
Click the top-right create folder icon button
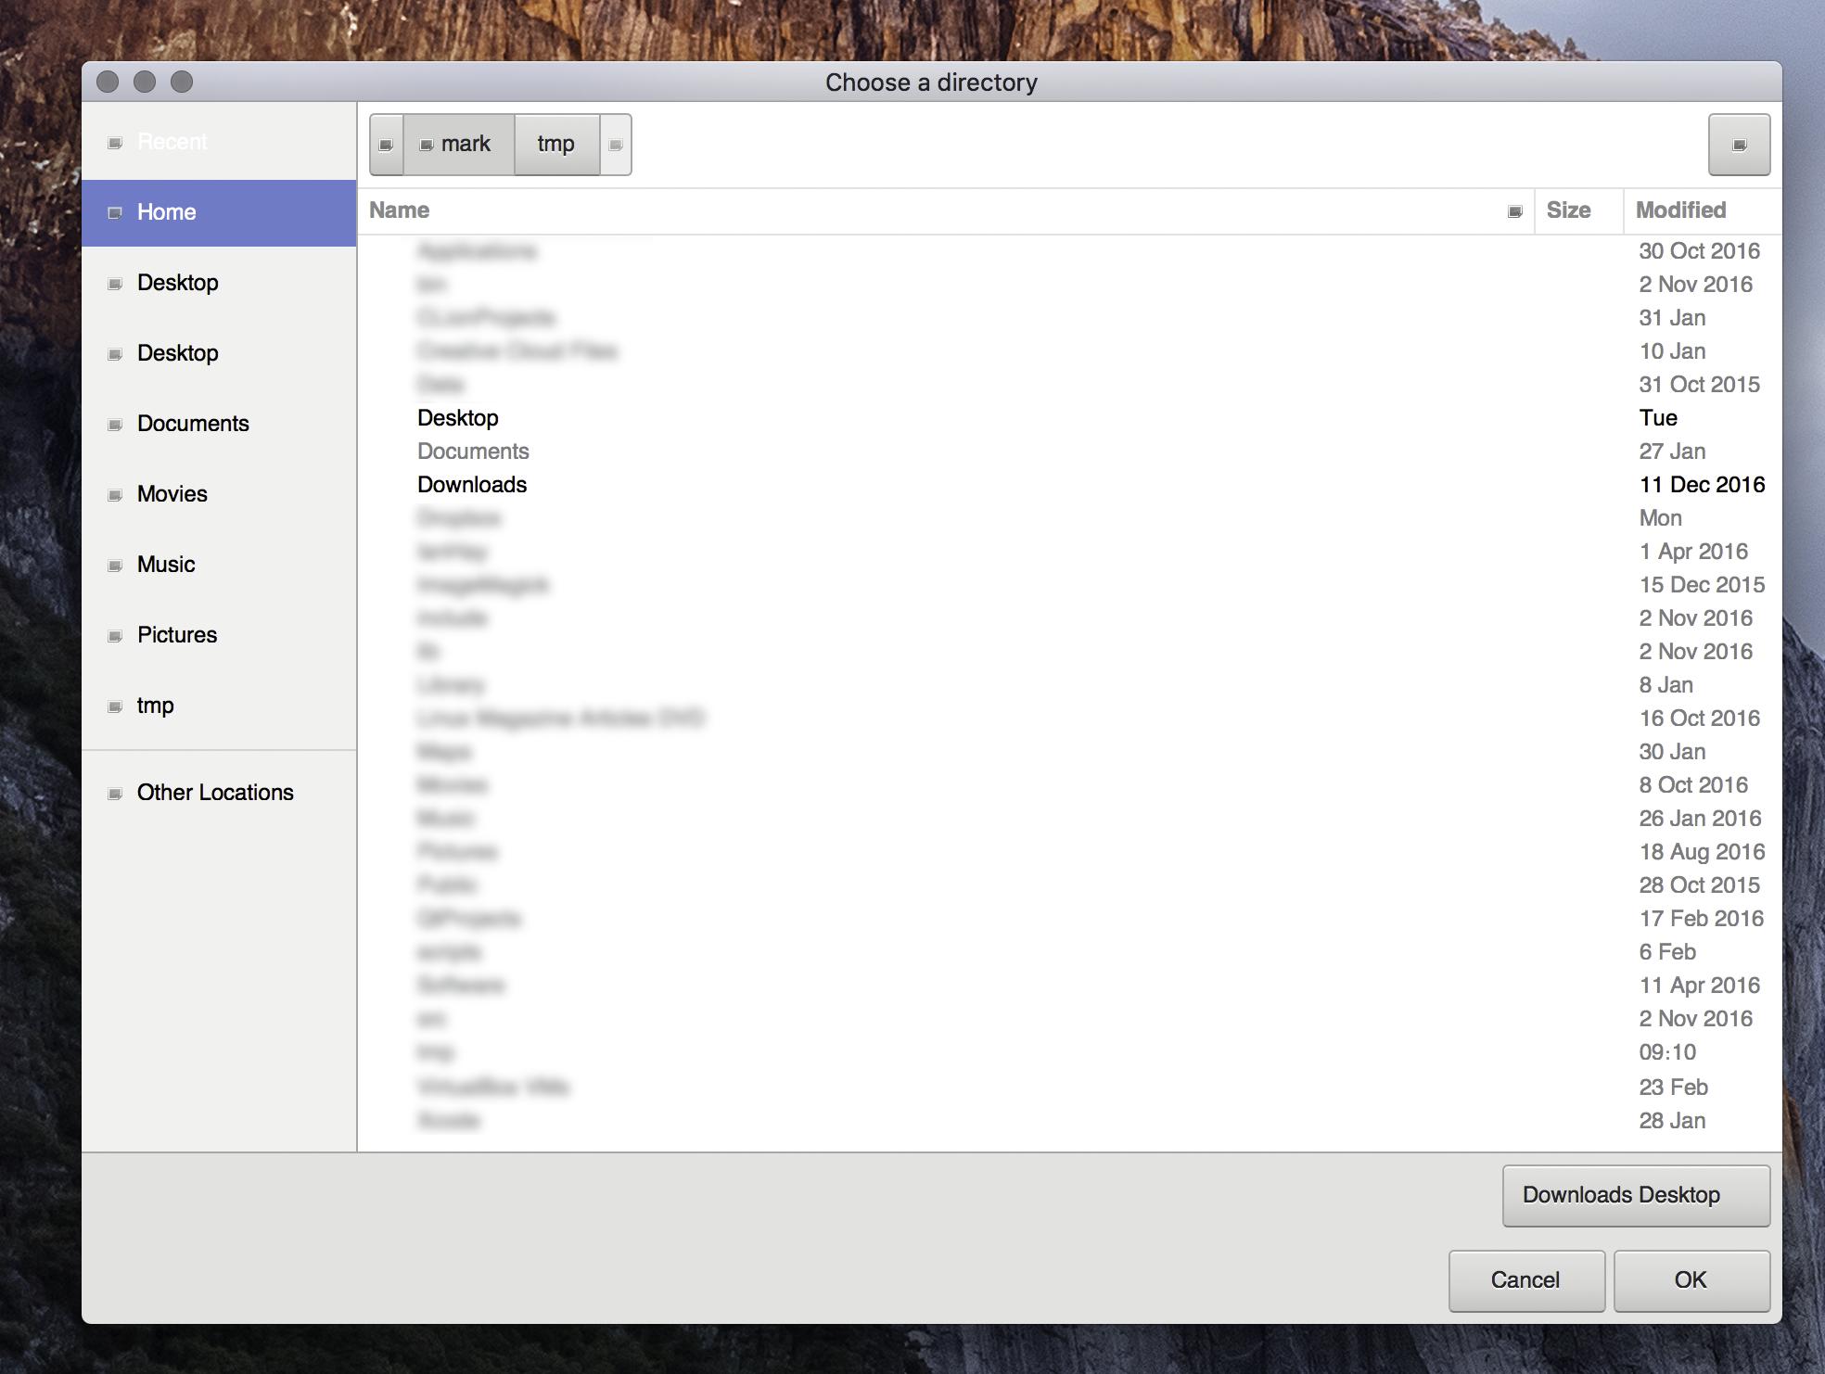pos(1739,145)
